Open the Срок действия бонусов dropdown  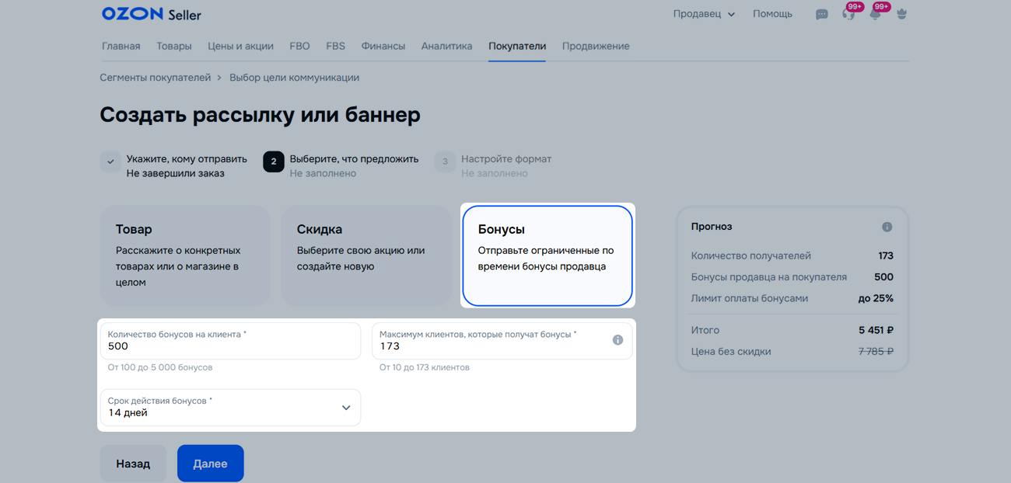pos(229,407)
